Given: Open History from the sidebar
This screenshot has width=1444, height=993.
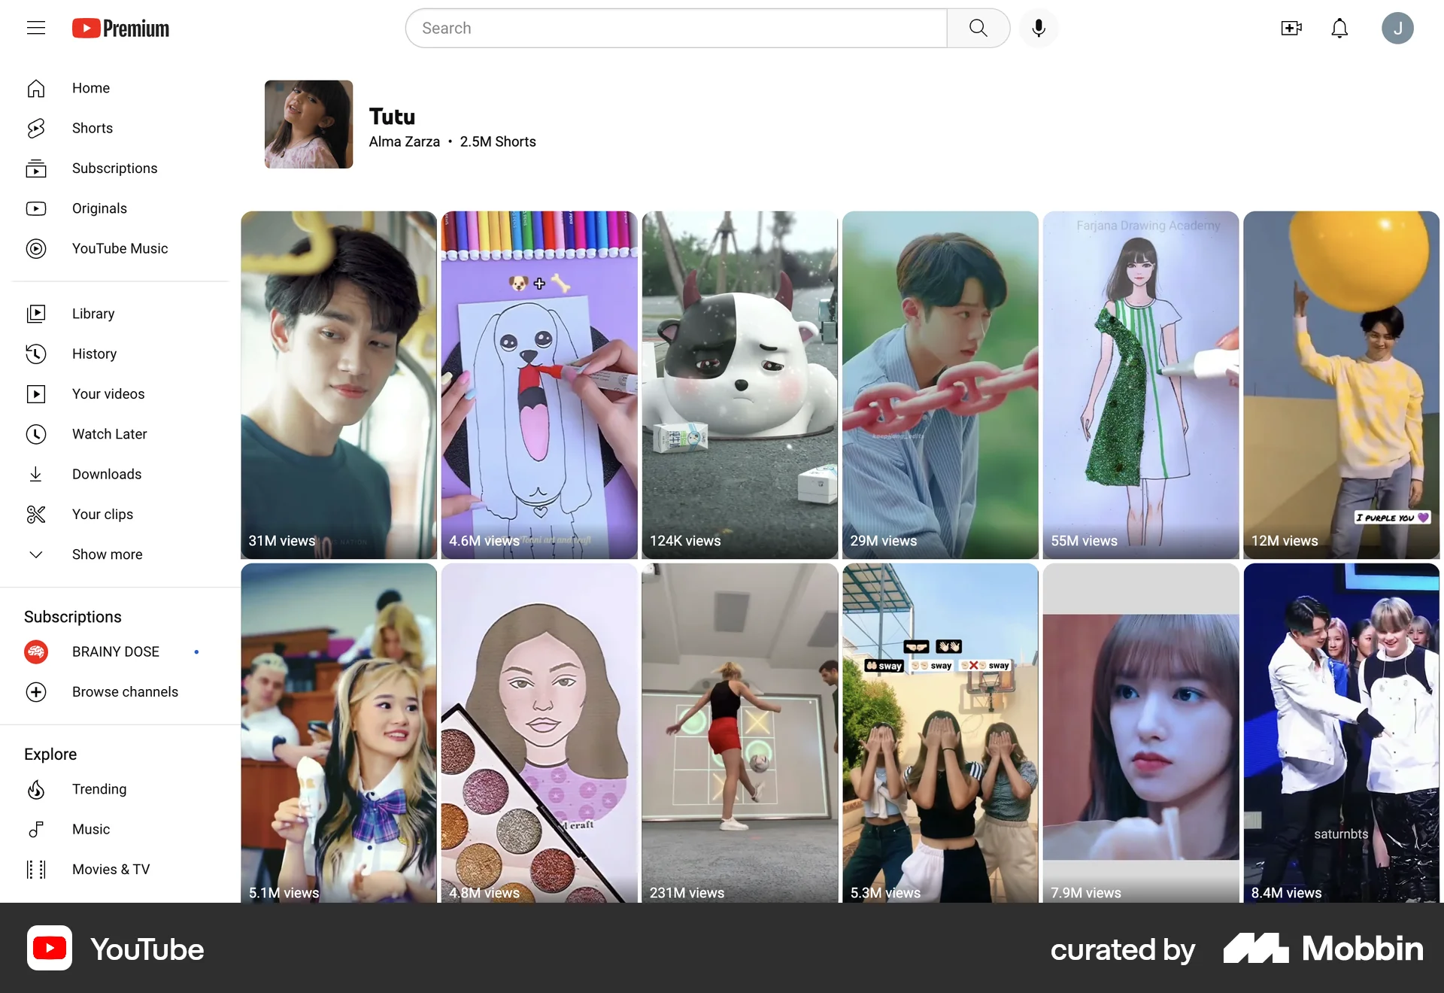Looking at the screenshot, I should (95, 354).
